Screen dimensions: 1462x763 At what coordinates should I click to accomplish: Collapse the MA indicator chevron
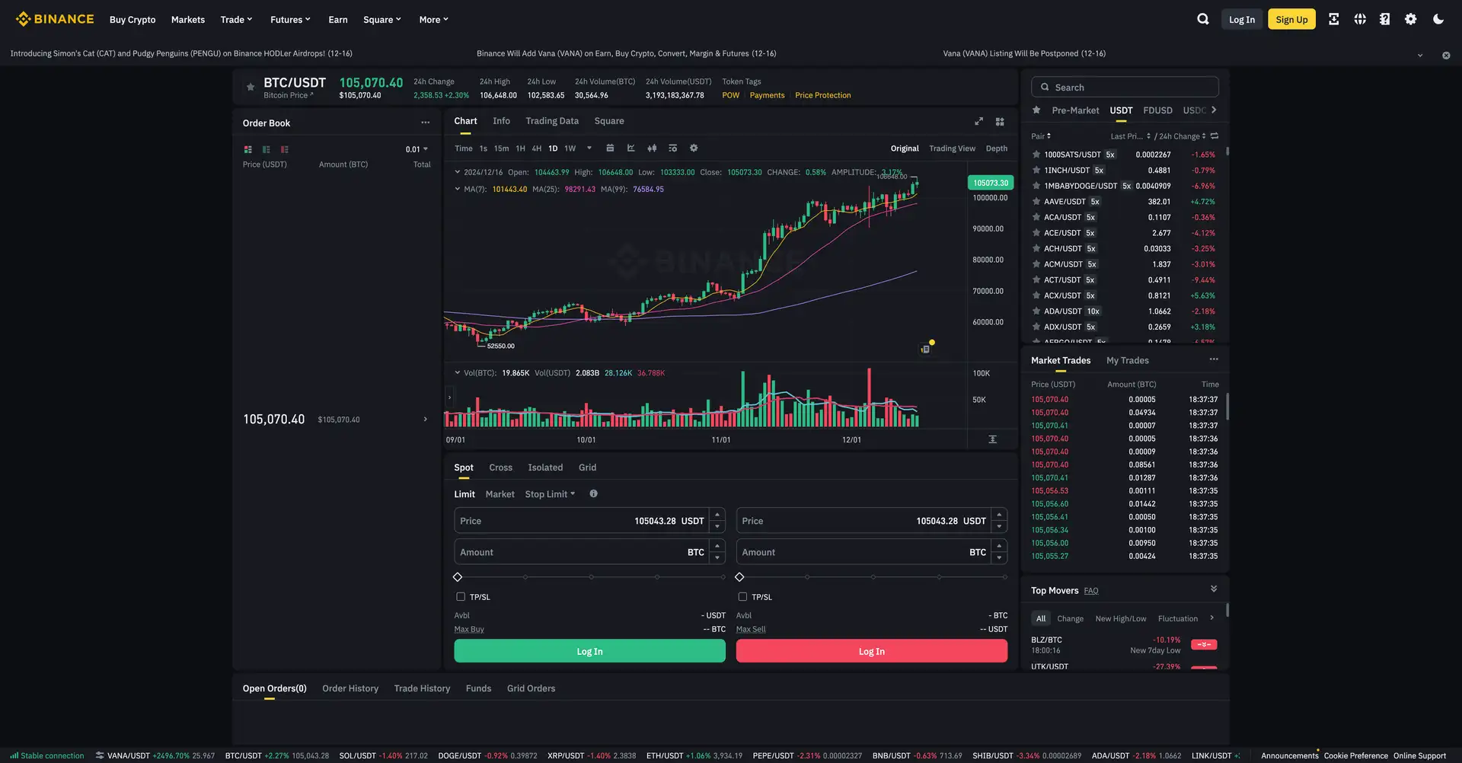coord(458,189)
